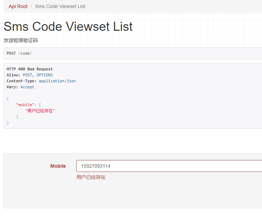
Task: Click the application/json value
Action: pyautogui.click(x=57, y=81)
